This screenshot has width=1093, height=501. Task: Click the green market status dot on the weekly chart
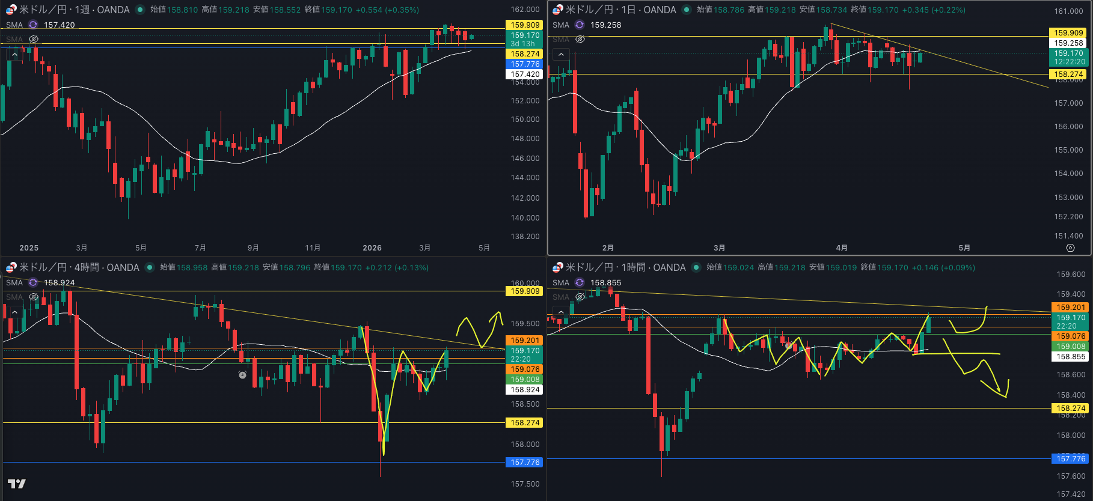140,10
